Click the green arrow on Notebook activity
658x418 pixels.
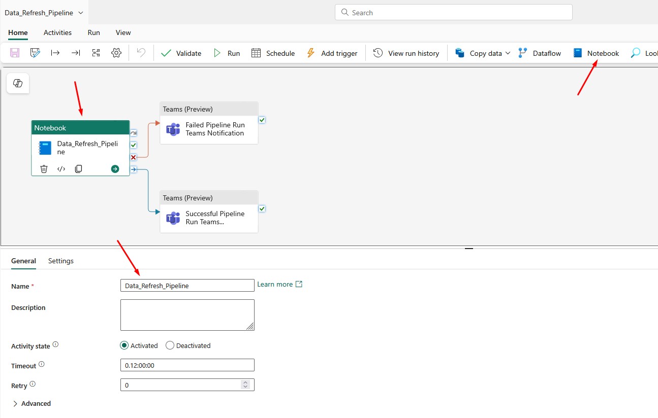[115, 169]
